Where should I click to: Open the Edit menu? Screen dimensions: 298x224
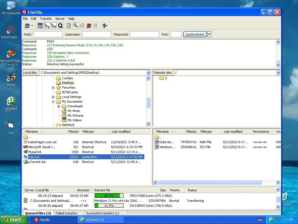coord(34,19)
